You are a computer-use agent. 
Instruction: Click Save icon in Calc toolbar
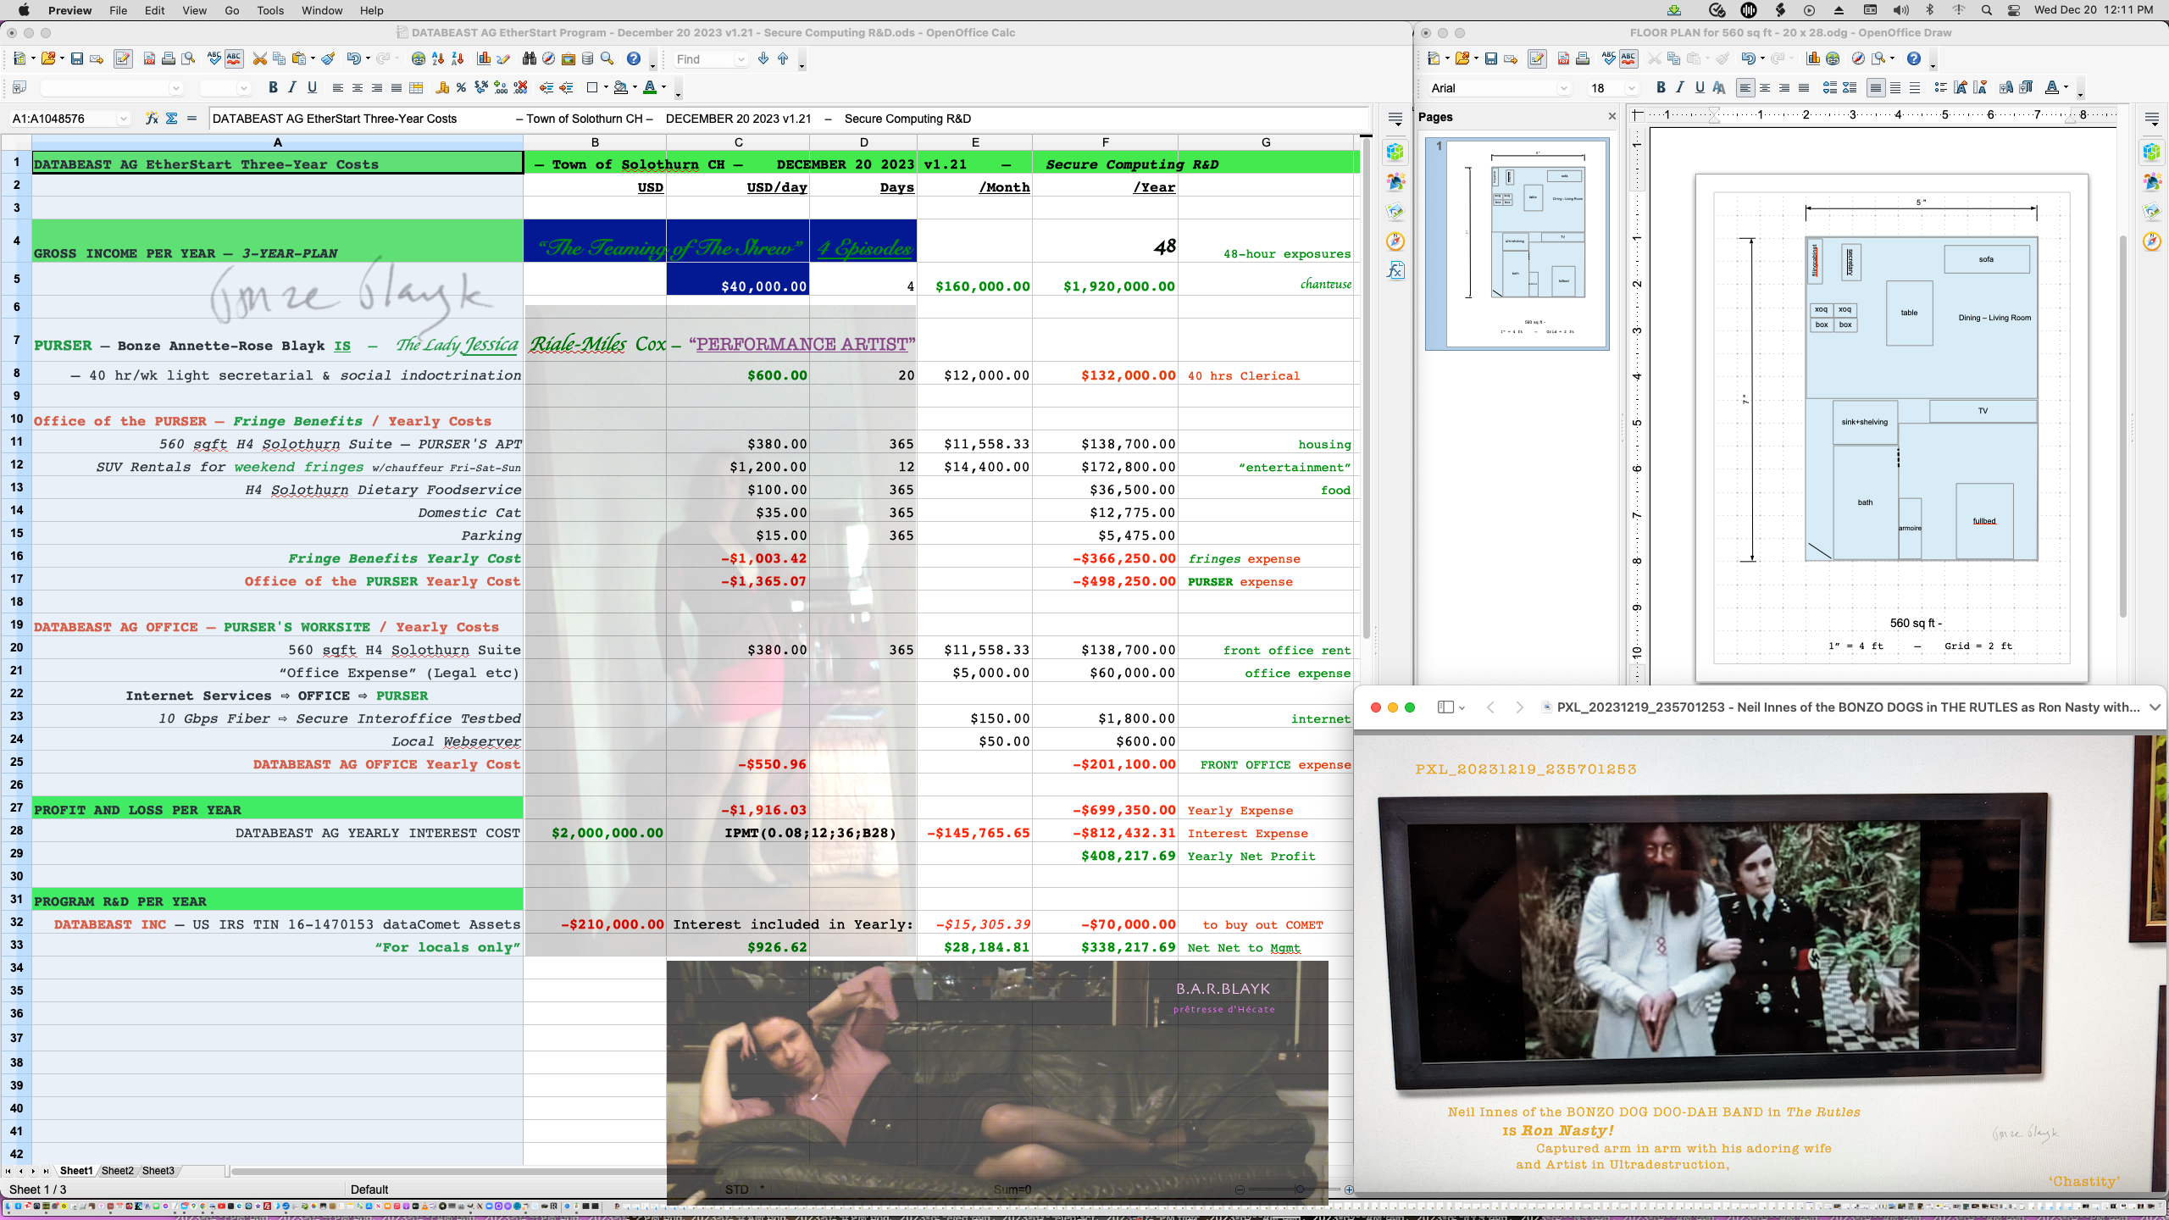pos(76,58)
